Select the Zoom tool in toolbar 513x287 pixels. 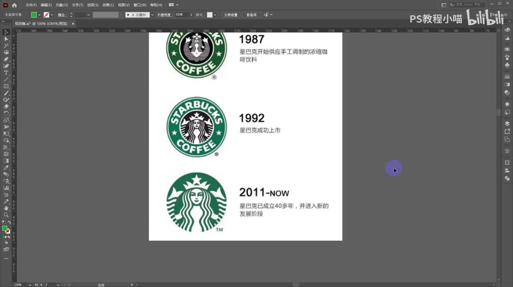[x=6, y=215]
